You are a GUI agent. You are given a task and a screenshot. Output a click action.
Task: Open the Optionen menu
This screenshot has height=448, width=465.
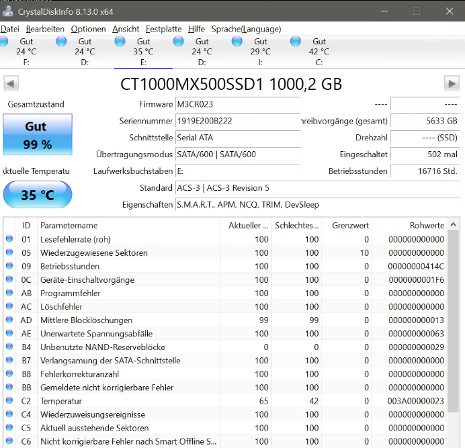[89, 29]
